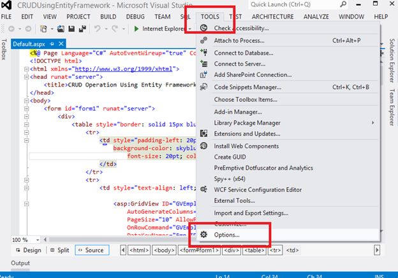Start debugging with the green play button
Screen dimensions: 398x278
click(x=136, y=29)
